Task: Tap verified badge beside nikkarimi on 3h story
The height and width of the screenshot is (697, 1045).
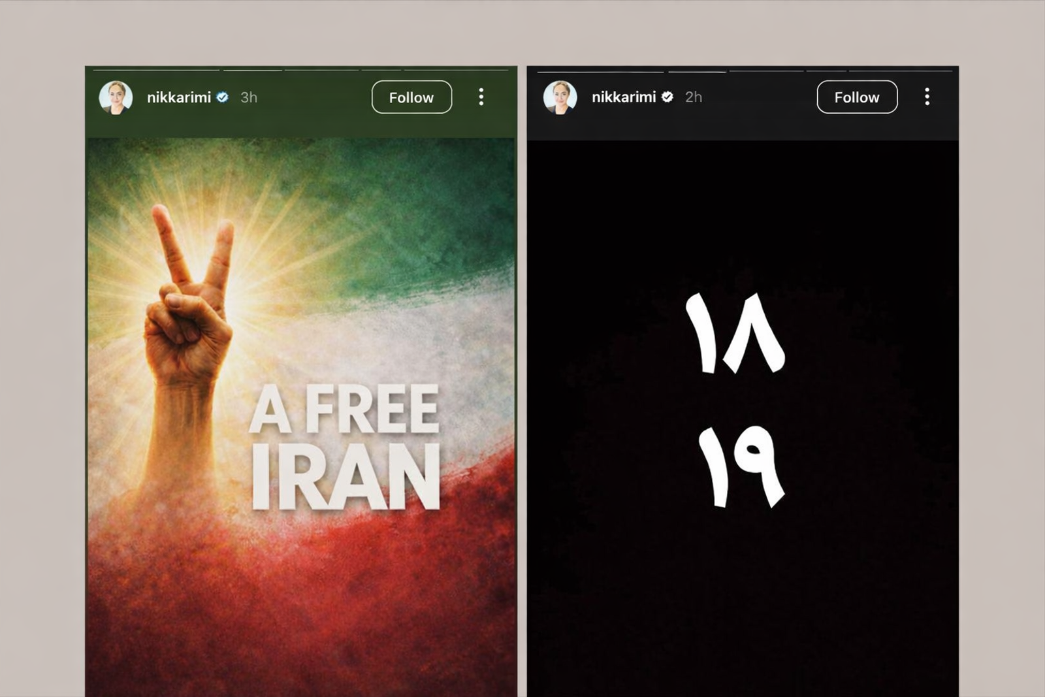Action: pyautogui.click(x=223, y=97)
